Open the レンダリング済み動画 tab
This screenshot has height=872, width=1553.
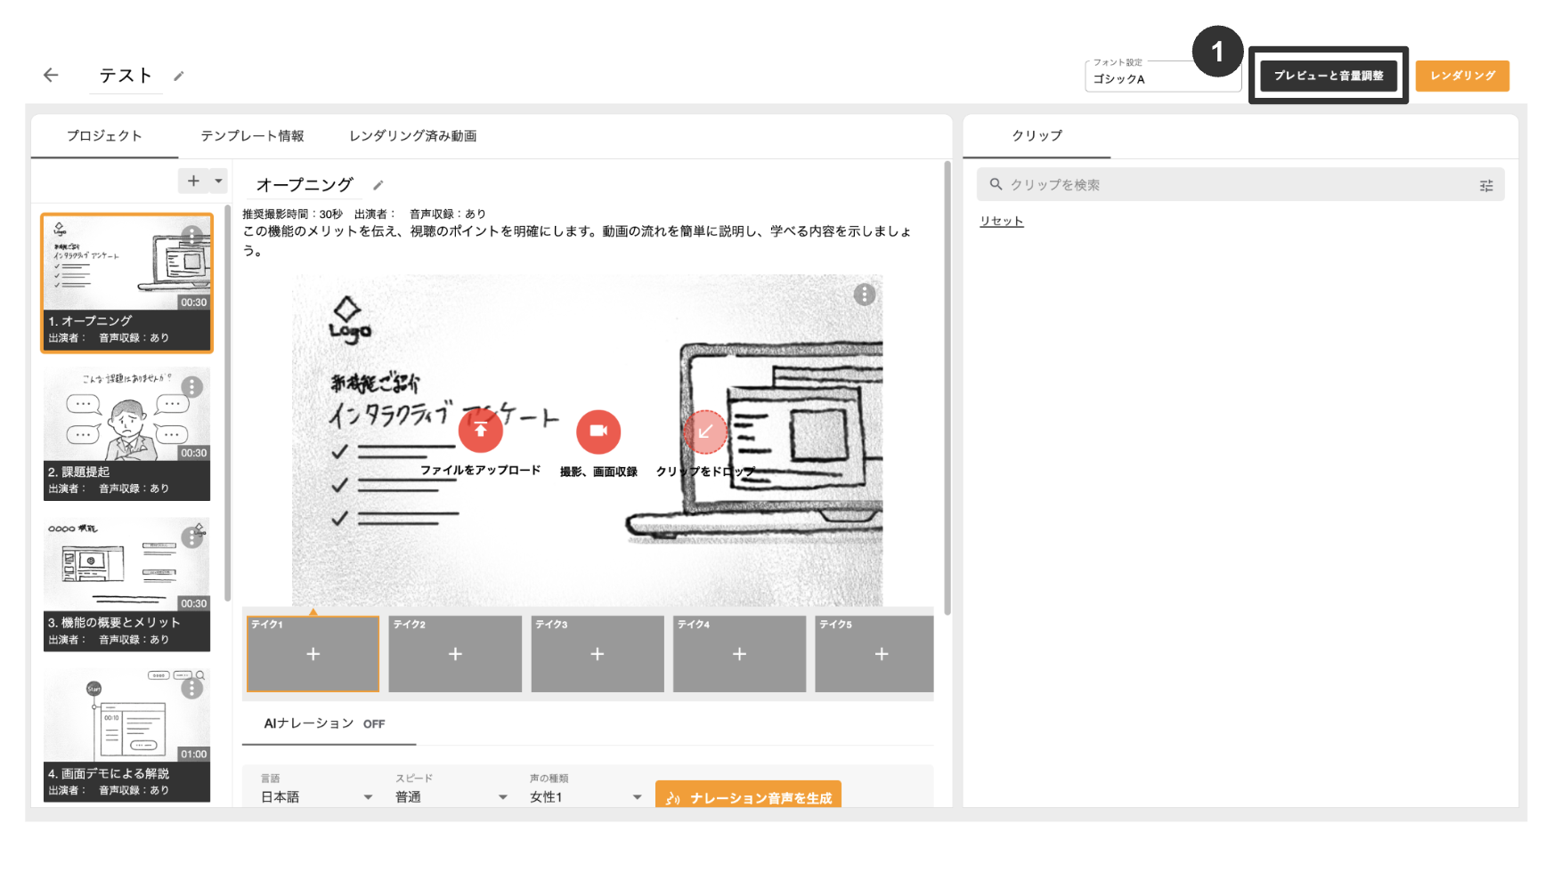click(412, 135)
